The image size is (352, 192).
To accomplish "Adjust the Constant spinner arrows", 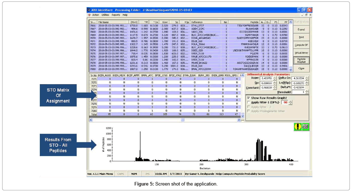I will 274,88.
